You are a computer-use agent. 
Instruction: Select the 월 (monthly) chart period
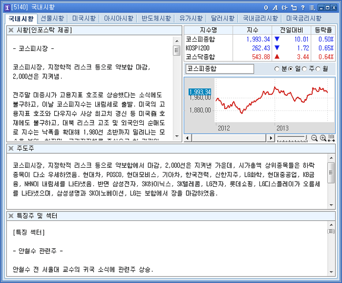tap(318, 69)
